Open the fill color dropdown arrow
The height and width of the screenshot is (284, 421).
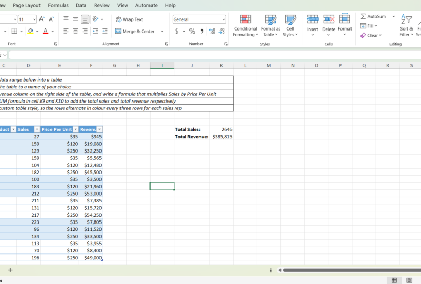click(37, 31)
